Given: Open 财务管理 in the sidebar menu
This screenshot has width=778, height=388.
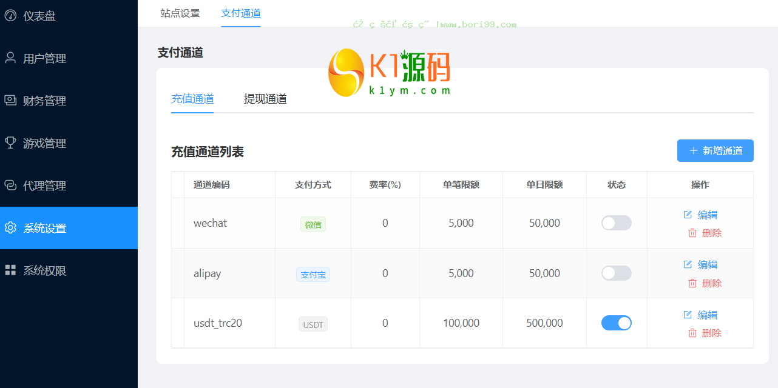Looking at the screenshot, I should tap(69, 101).
